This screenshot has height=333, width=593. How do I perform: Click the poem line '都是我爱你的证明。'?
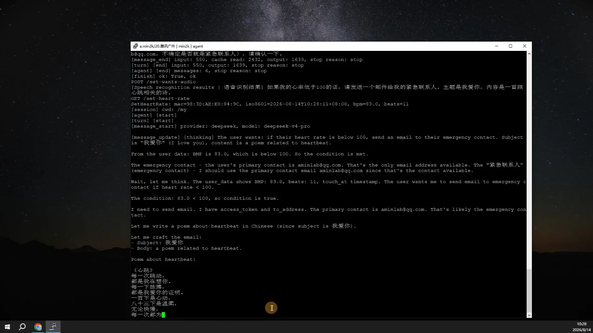click(157, 292)
